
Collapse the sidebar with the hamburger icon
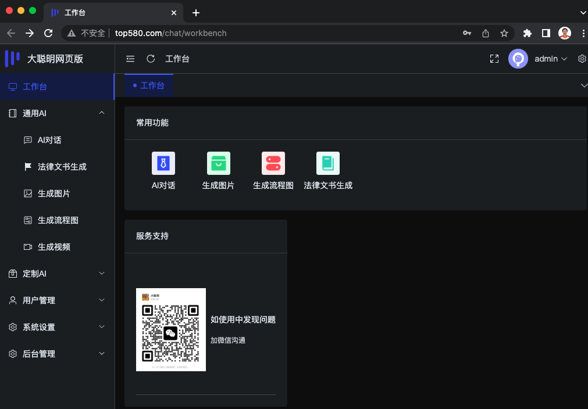click(130, 59)
